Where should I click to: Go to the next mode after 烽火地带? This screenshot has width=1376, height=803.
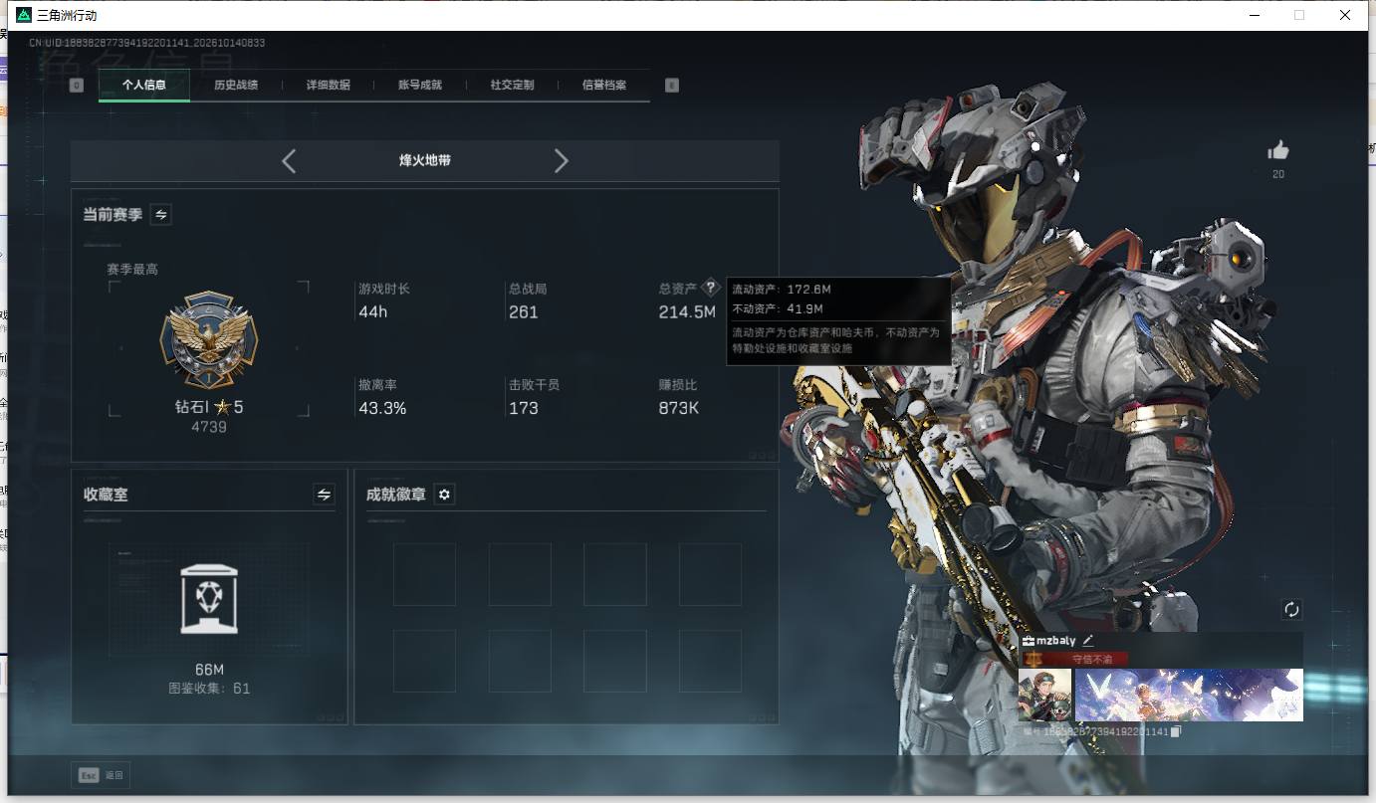[x=562, y=161]
